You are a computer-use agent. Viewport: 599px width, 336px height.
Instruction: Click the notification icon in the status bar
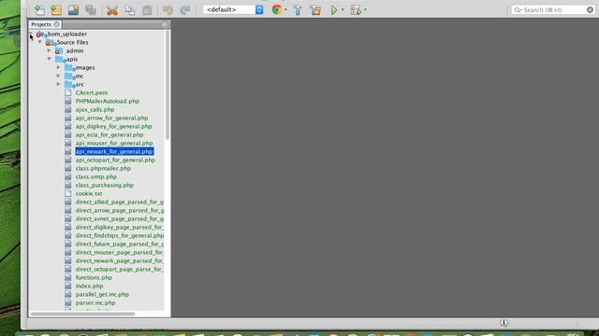tap(504, 323)
